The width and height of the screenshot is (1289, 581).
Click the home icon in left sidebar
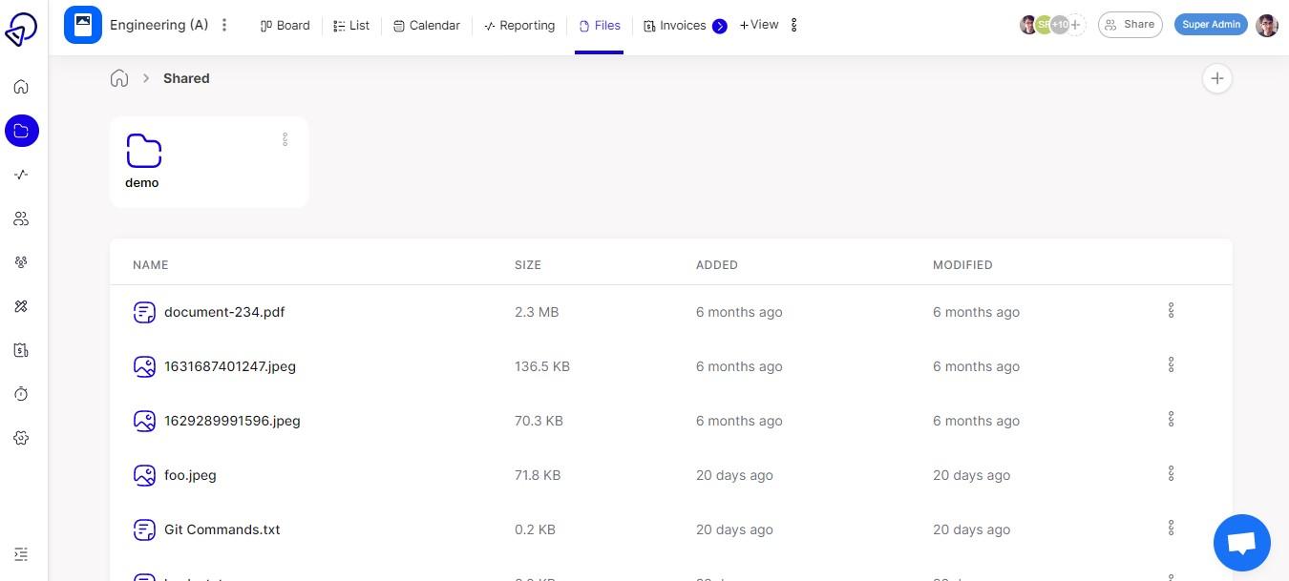(21, 87)
